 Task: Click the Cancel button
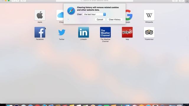[x=100, y=19]
